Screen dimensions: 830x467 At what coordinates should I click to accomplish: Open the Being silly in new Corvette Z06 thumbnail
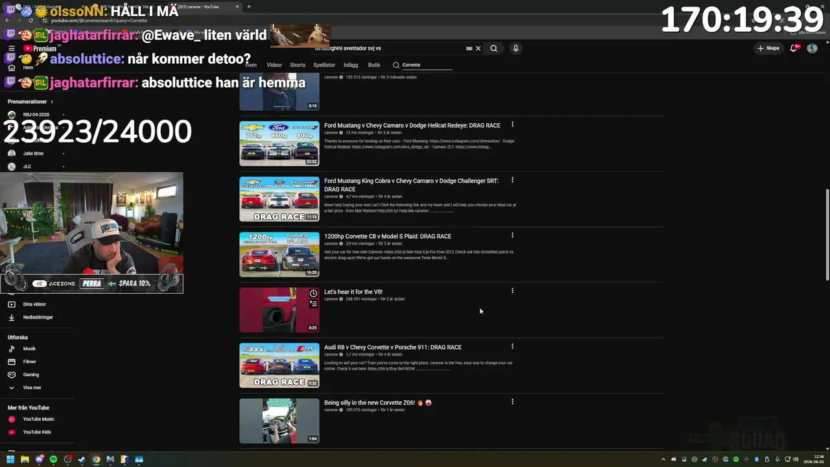(279, 421)
